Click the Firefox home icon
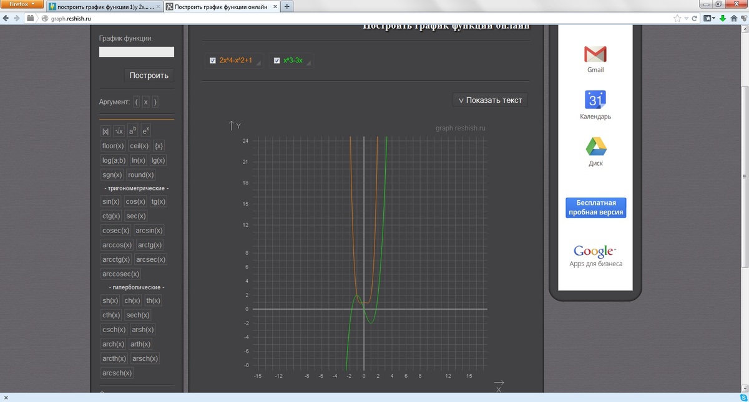749x402 pixels. pos(734,19)
